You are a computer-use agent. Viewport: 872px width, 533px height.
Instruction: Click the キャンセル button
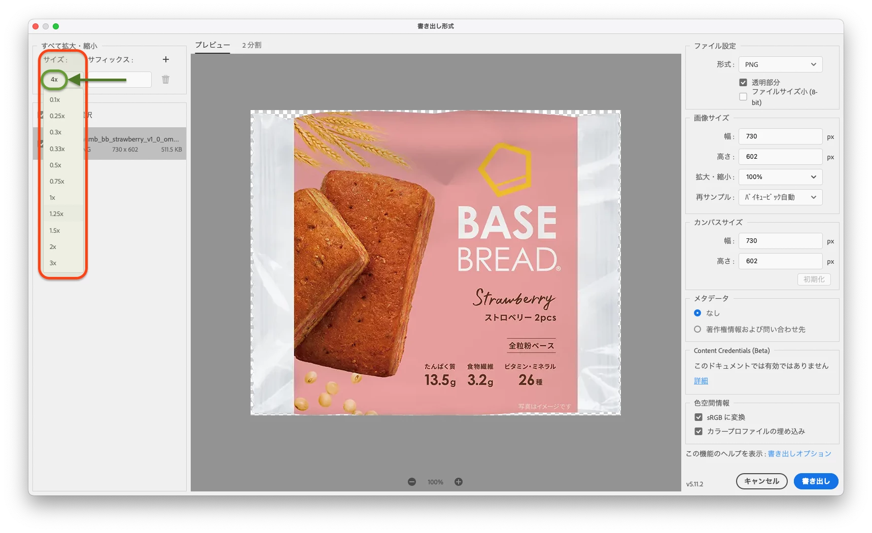(x=761, y=481)
